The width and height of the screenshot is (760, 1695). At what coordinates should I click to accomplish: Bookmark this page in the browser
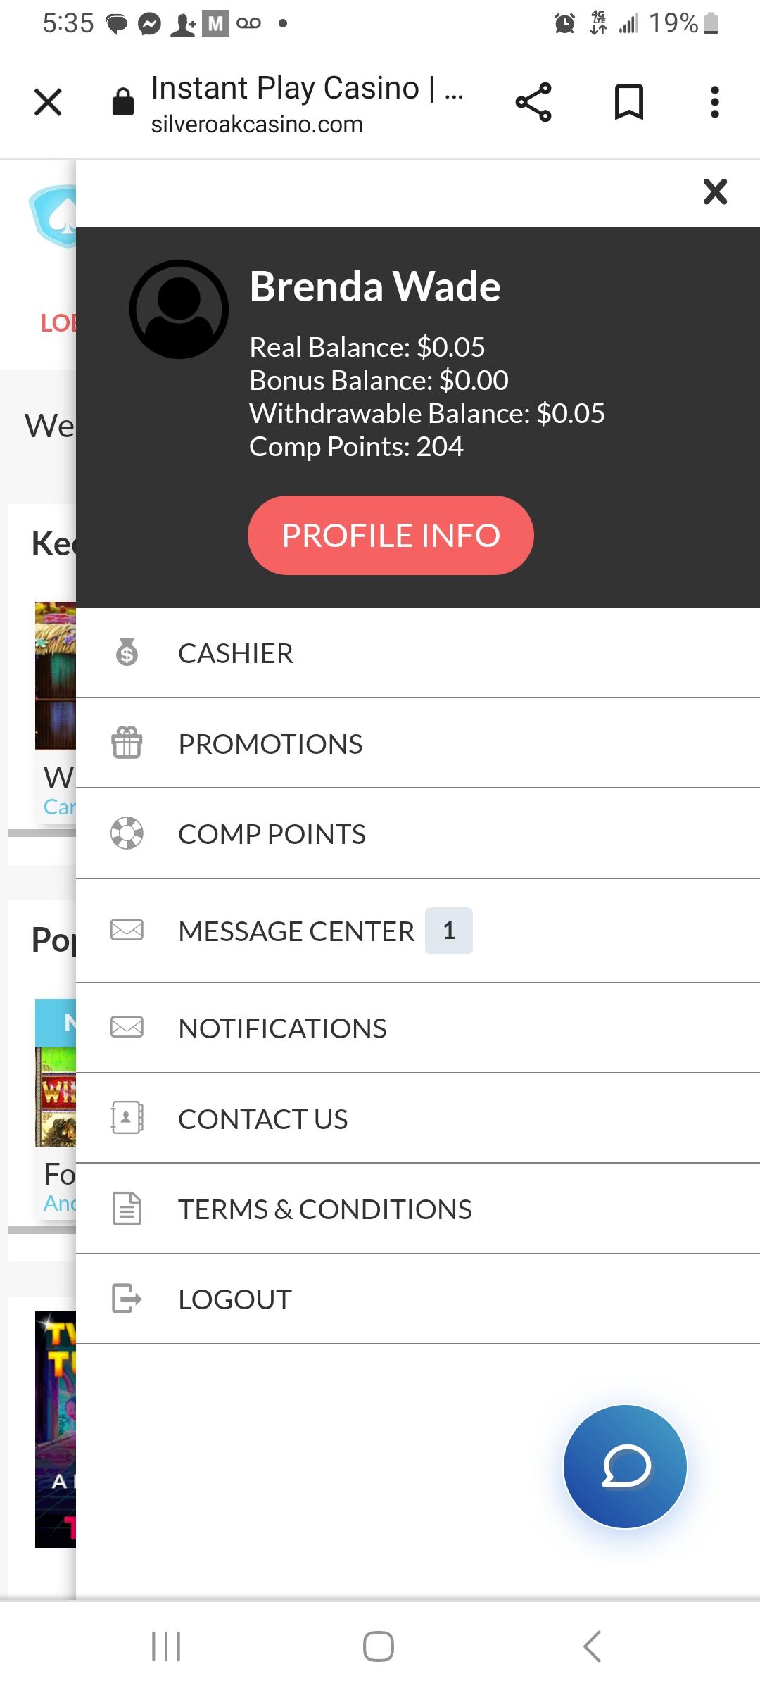[628, 102]
